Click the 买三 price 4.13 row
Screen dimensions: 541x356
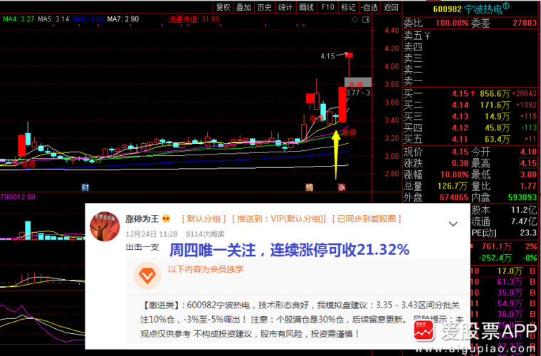coord(471,117)
